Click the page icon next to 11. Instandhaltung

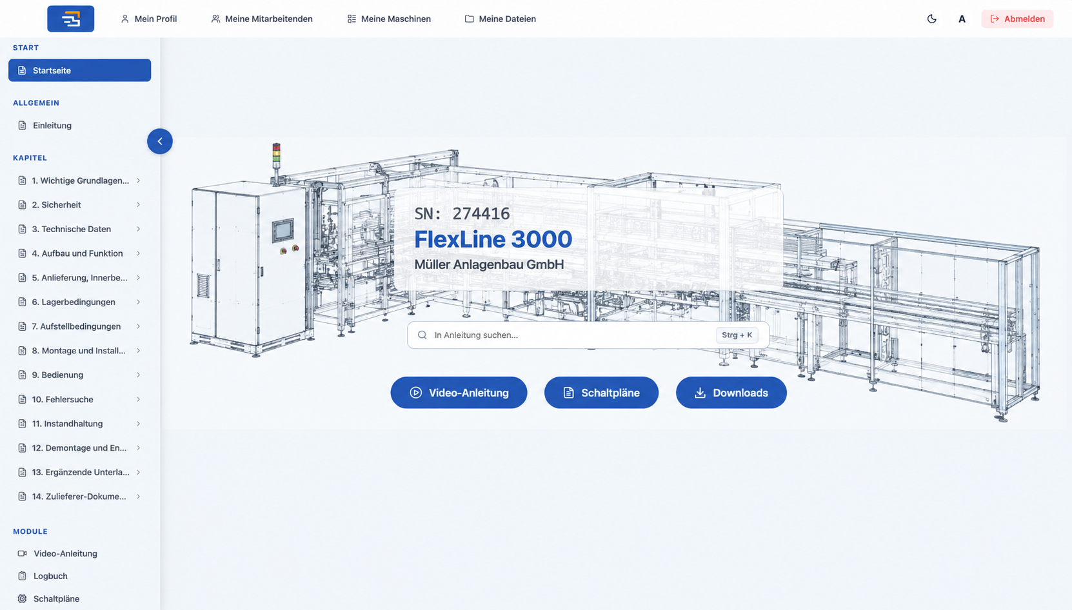[x=22, y=424]
